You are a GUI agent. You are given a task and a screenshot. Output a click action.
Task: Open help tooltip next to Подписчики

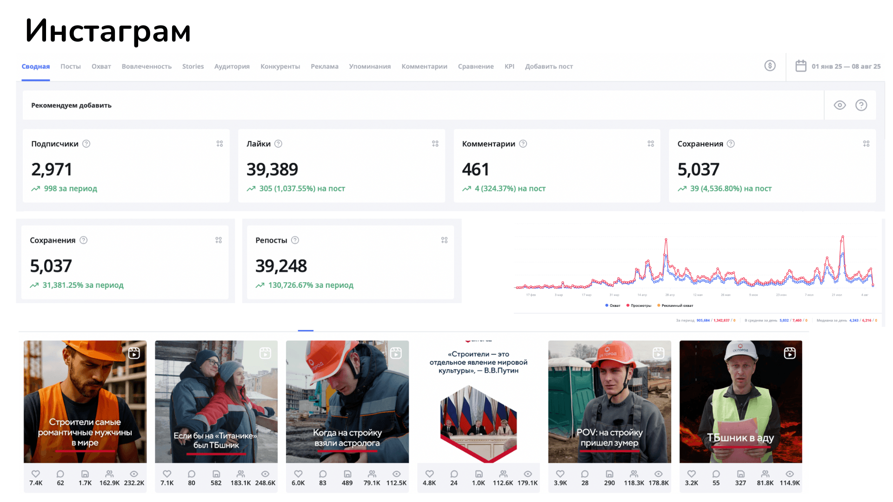pos(86,144)
